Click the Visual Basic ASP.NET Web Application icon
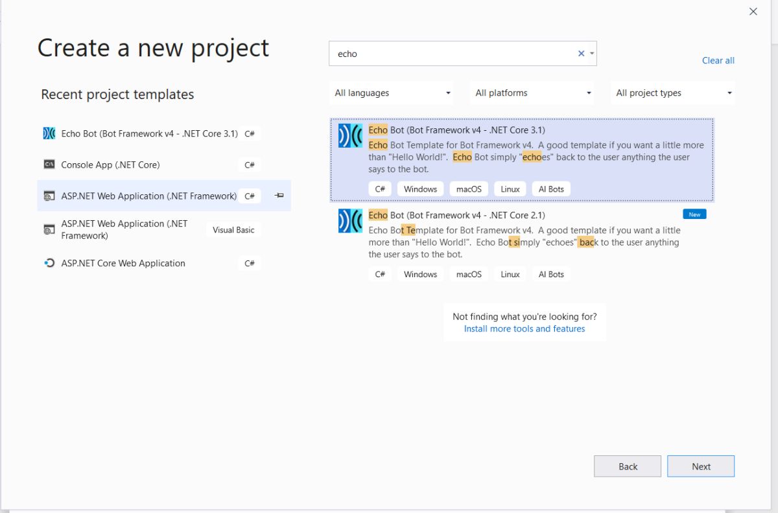 tap(49, 229)
